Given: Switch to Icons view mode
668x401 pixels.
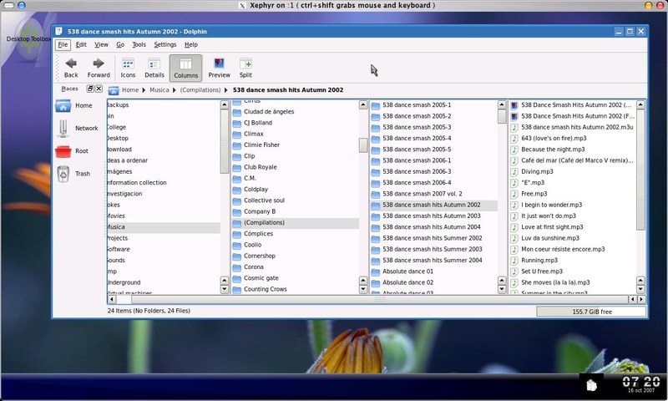Looking at the screenshot, I should [128, 67].
